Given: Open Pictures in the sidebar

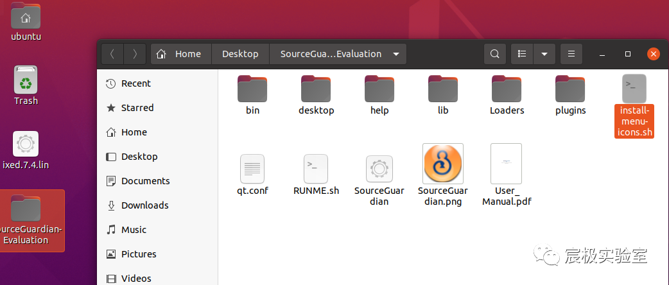Looking at the screenshot, I should [157, 254].
